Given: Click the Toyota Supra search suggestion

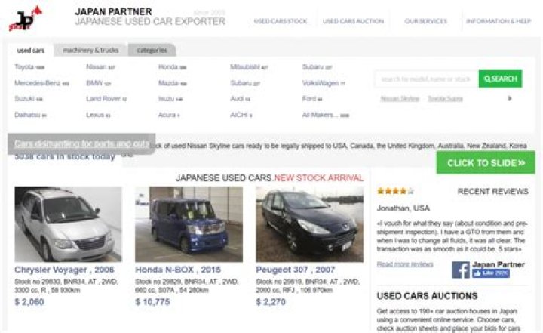Looking at the screenshot, I should click(x=446, y=99).
